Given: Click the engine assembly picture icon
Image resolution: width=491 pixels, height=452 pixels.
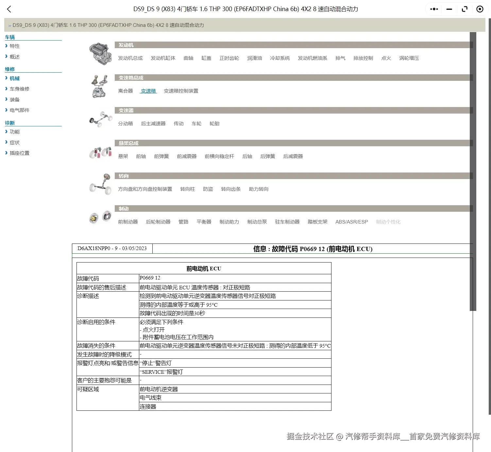Looking at the screenshot, I should [x=100, y=53].
